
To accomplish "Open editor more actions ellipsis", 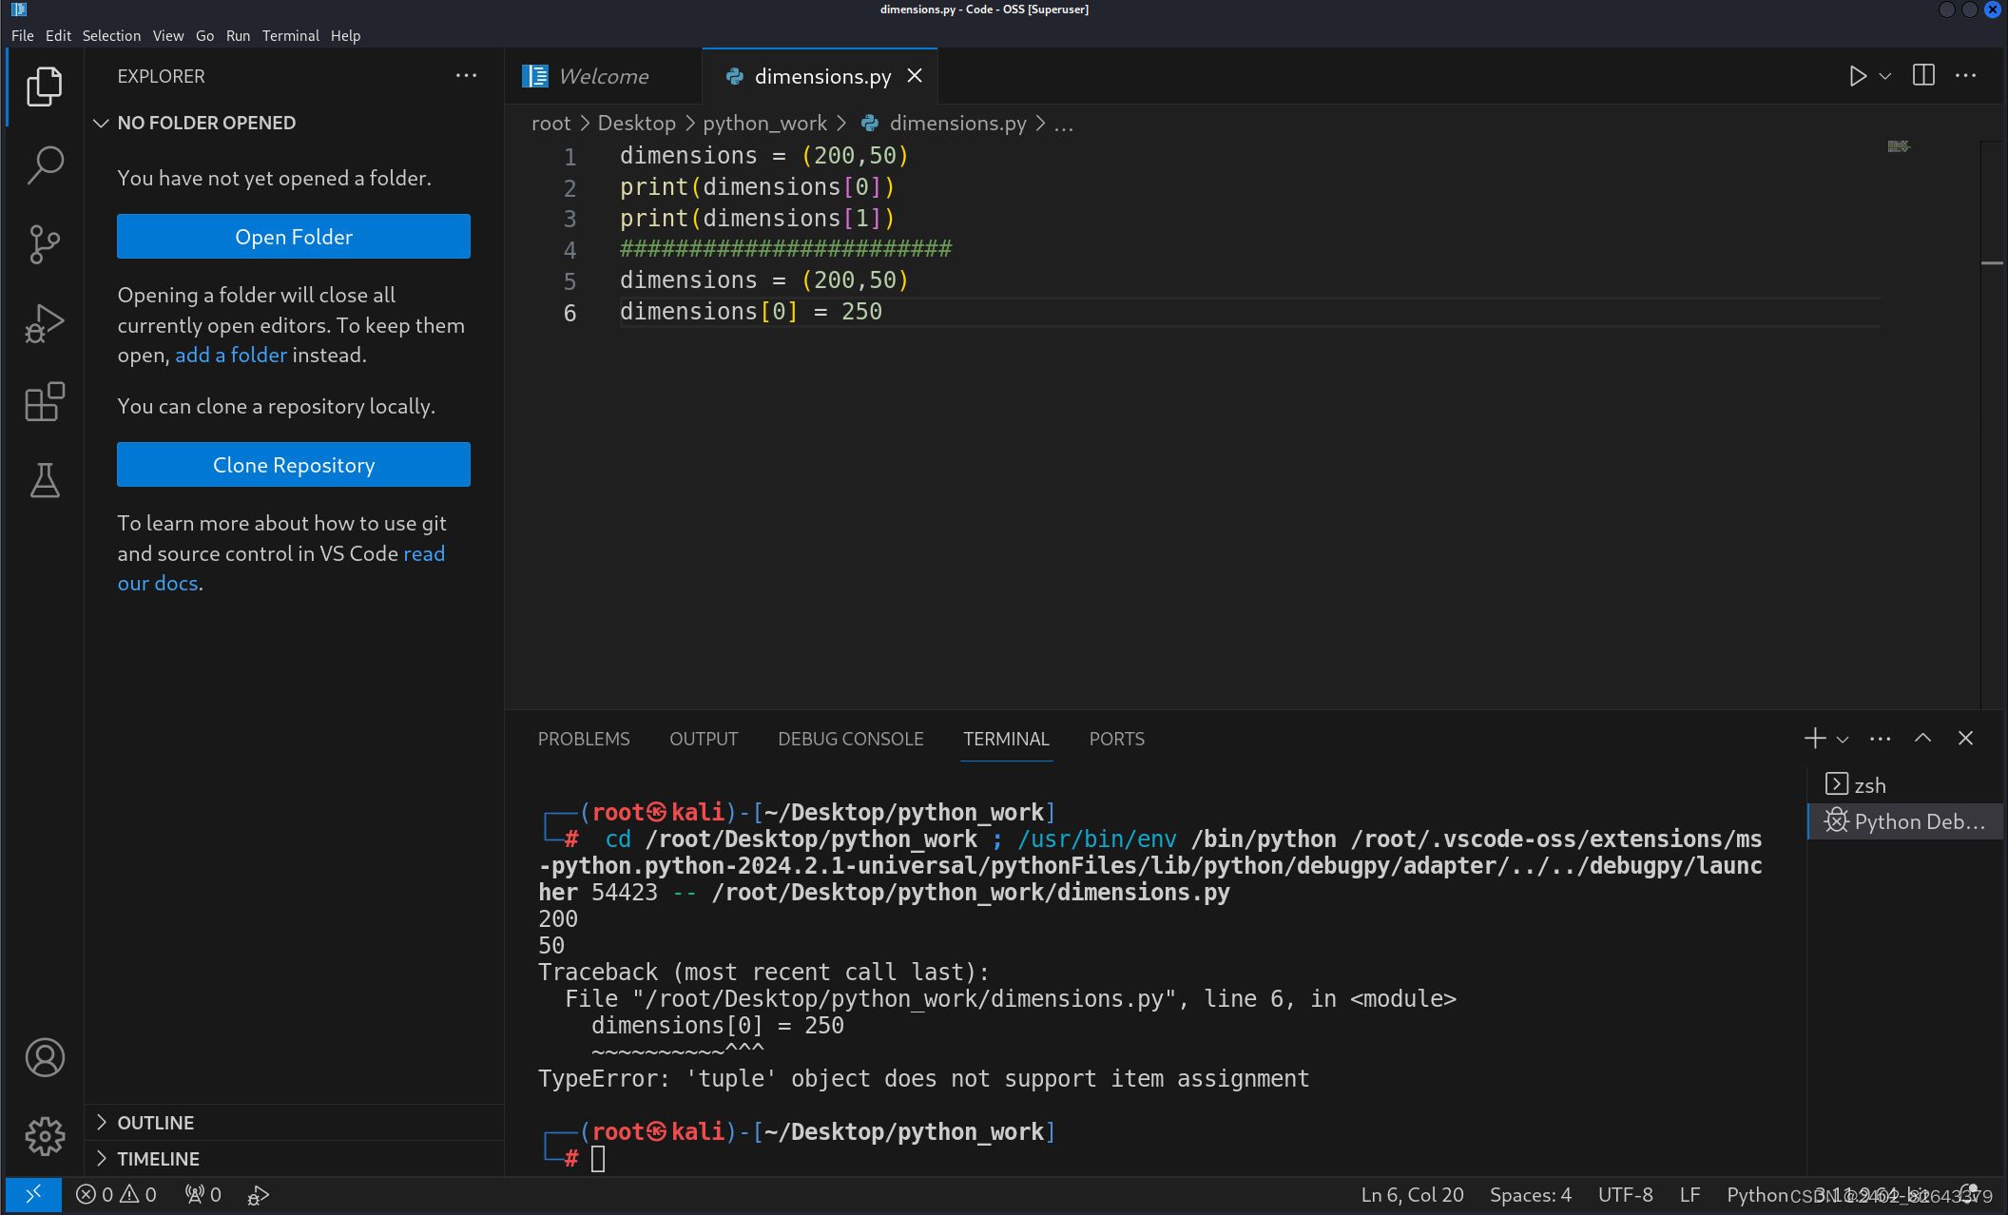I will (x=1966, y=76).
